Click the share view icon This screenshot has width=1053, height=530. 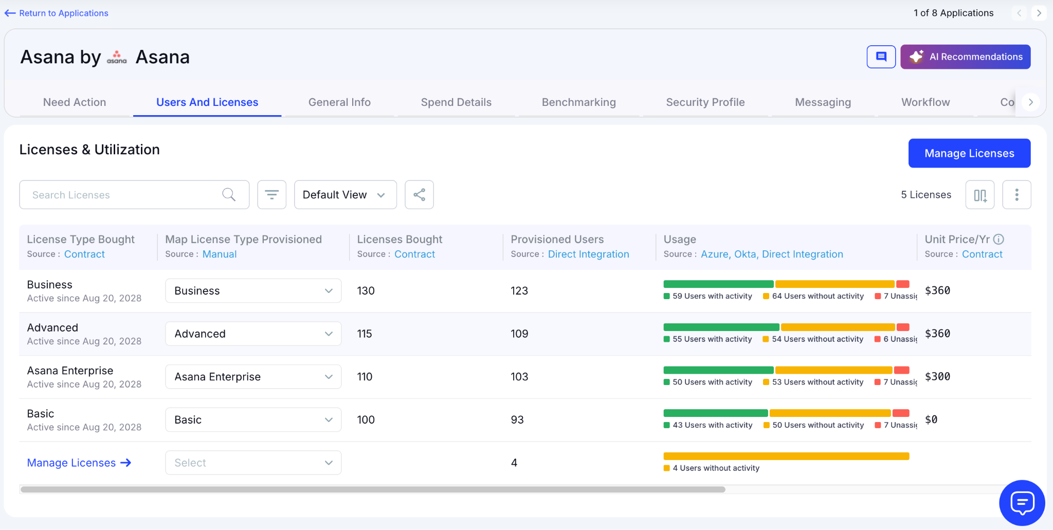point(419,195)
